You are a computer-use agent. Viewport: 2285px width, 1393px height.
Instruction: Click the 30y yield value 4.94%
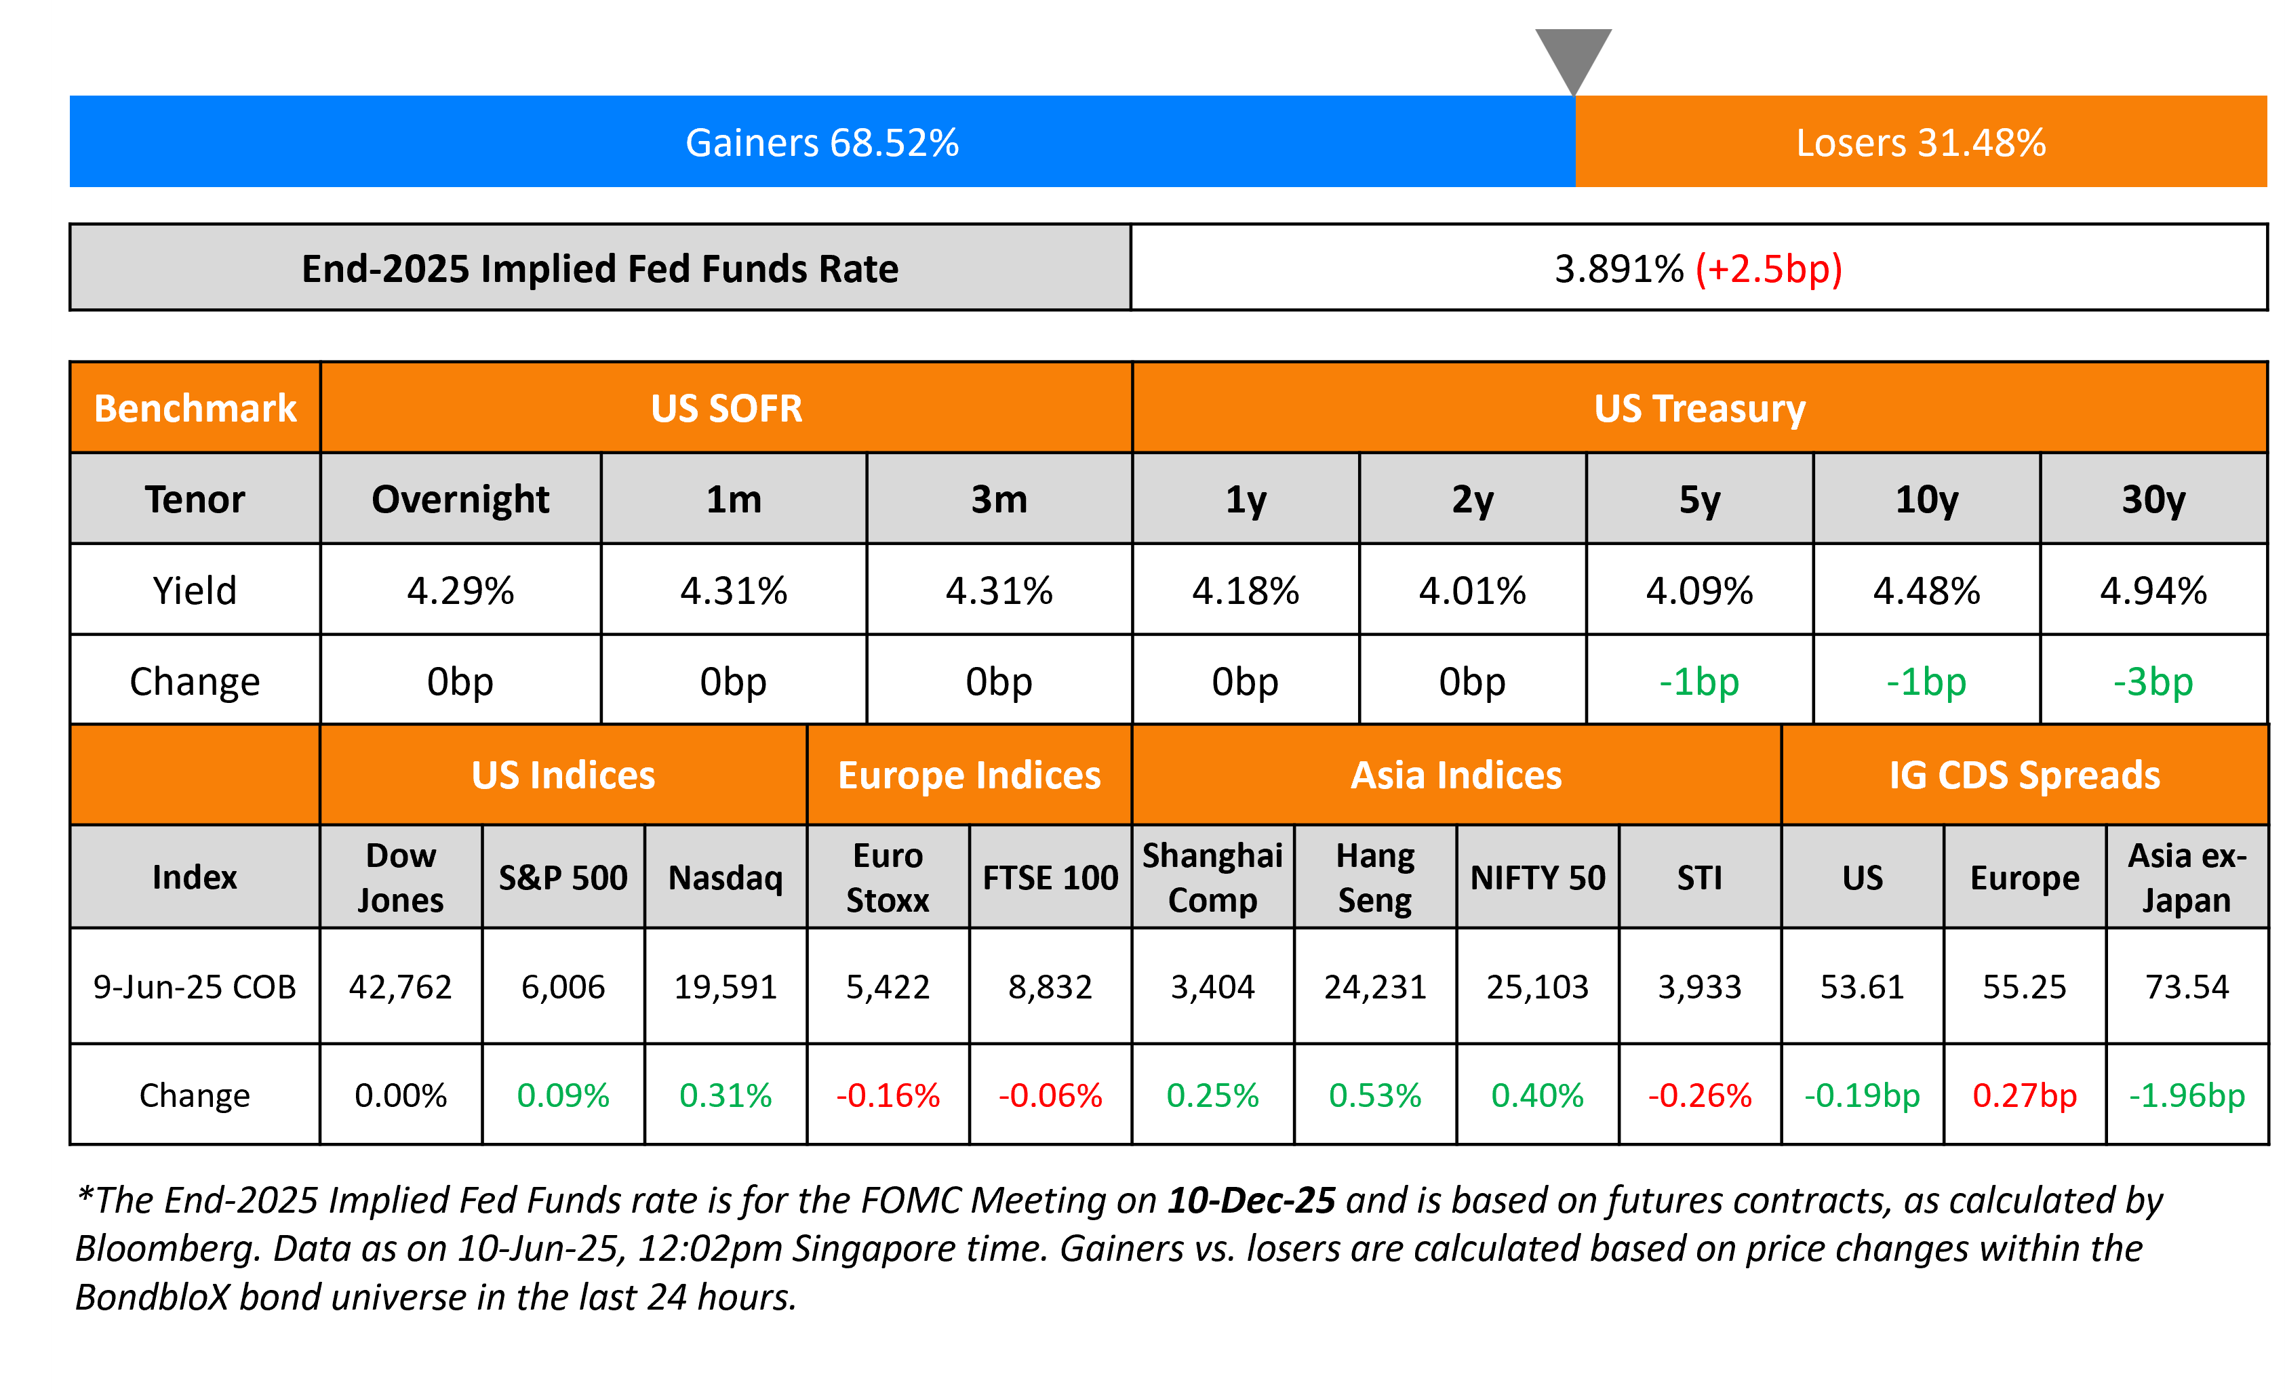point(2153,590)
